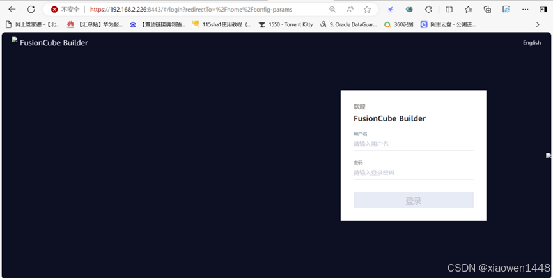Open the 网上管家婆 bookmark
This screenshot has height=278, width=553.
pos(33,24)
